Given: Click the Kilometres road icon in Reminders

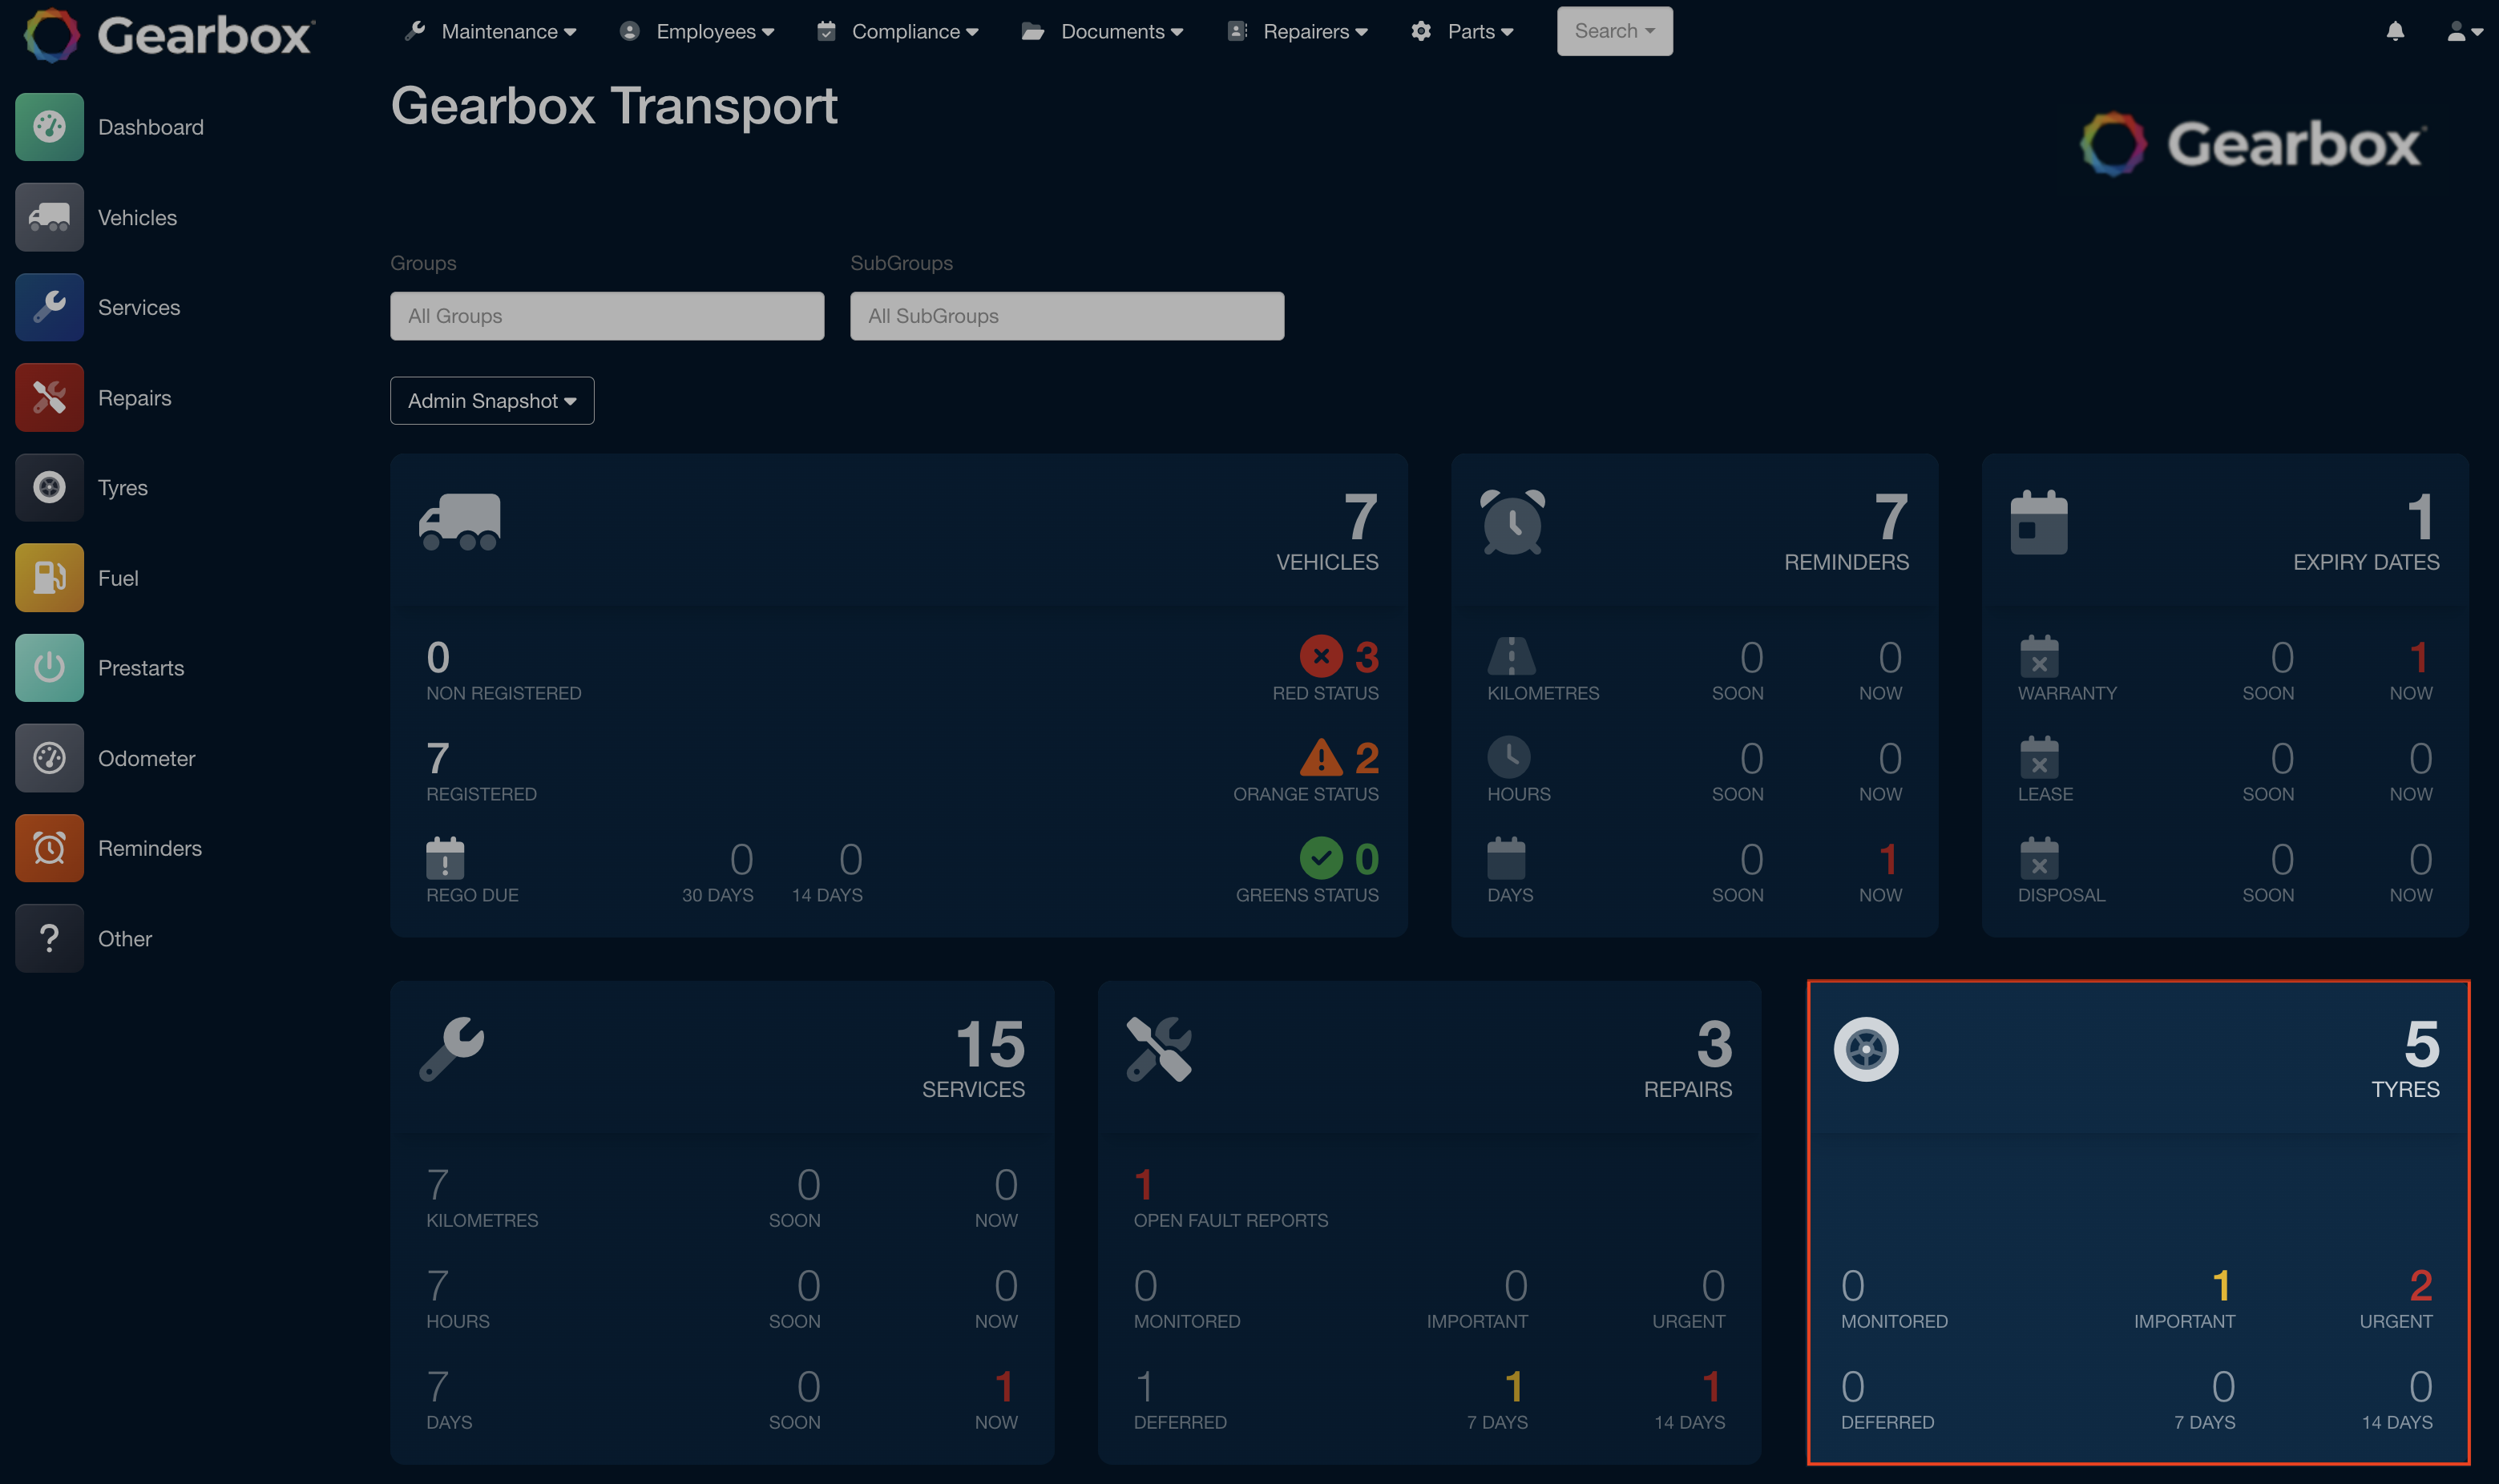Looking at the screenshot, I should coord(1511,656).
